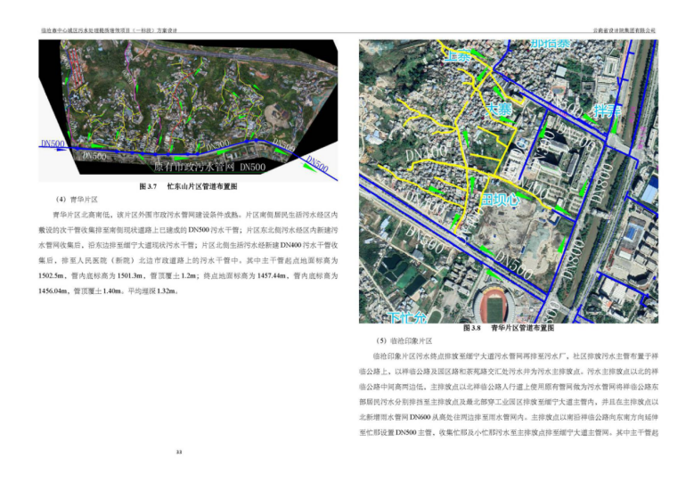Click map label "大寨" in Figure 3.8
The width and height of the screenshot is (694, 491).
pyautogui.click(x=499, y=110)
